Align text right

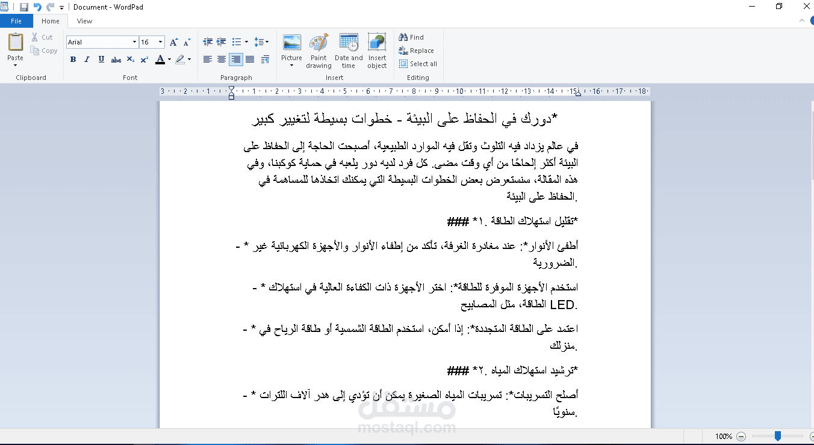236,60
